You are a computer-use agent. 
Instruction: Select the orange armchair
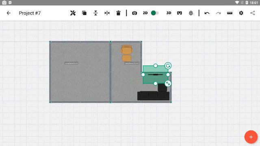126,53
